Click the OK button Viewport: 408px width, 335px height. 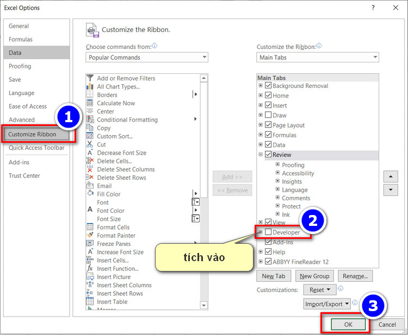click(348, 325)
